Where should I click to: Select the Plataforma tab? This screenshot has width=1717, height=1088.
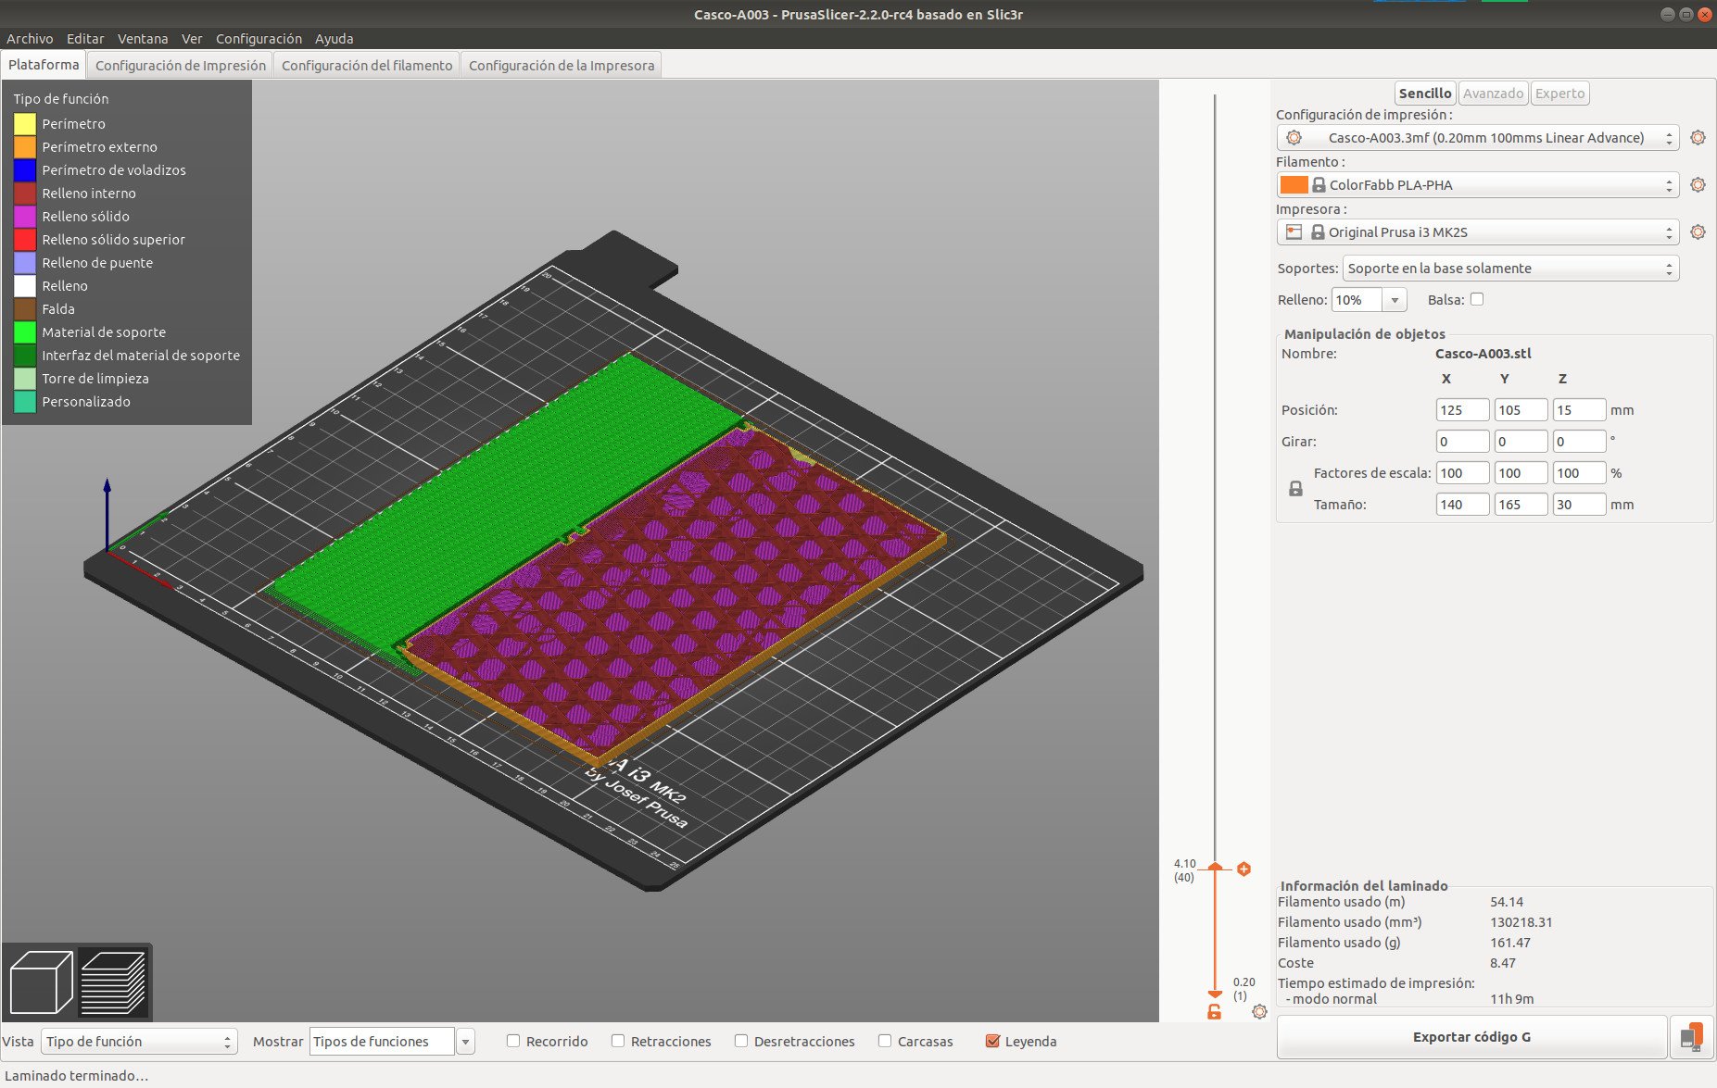(x=44, y=65)
